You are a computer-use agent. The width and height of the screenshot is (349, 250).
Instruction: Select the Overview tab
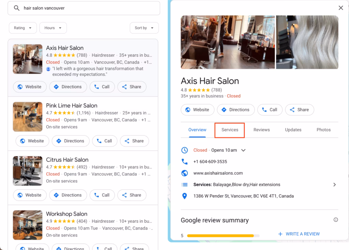(197, 130)
